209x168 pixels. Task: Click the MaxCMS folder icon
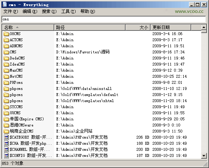pyautogui.click(x=6, y=71)
